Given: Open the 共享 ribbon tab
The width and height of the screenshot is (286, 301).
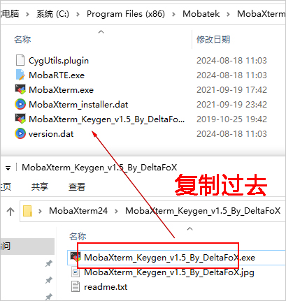Looking at the screenshot, I should pos(40,186).
